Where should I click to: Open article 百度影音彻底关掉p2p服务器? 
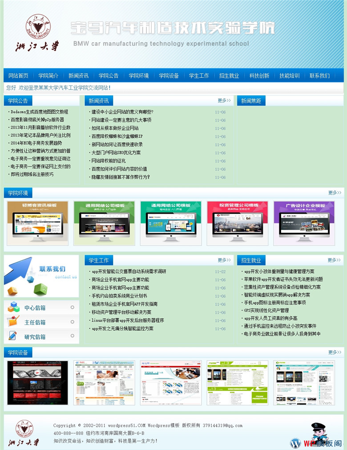(37, 119)
